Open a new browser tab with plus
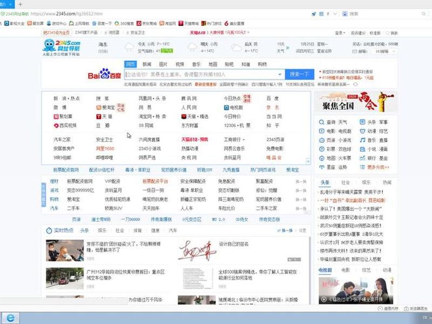The height and width of the screenshot is (324, 432). click(x=21, y=4)
